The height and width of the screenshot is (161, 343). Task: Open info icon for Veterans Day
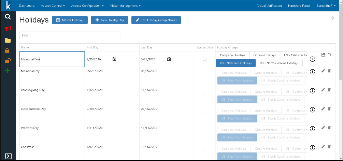pos(313,129)
